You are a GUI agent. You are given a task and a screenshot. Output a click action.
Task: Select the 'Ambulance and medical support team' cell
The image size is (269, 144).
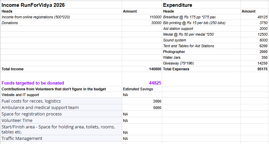point(40,107)
